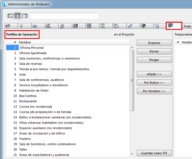
Task: Select the Aula row
Action: click(68, 74)
